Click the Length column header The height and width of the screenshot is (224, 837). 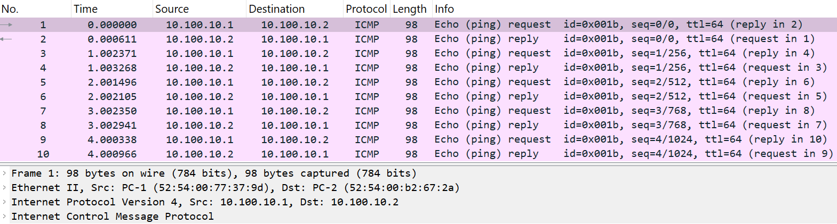click(409, 9)
